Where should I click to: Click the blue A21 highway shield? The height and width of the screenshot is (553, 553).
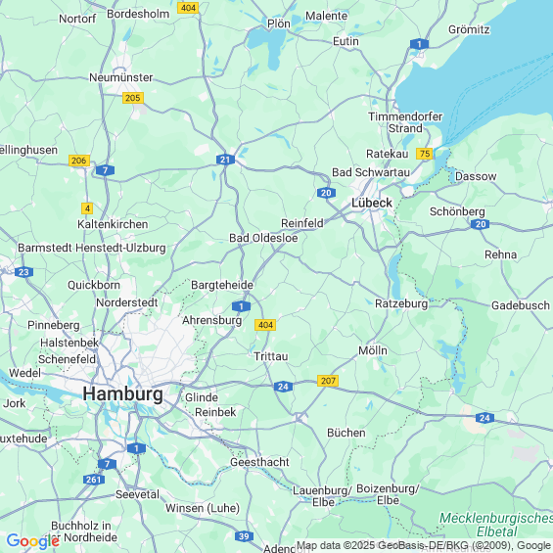[x=225, y=160]
